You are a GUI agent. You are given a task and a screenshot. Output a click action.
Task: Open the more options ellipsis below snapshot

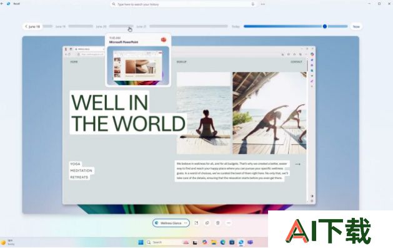click(228, 223)
